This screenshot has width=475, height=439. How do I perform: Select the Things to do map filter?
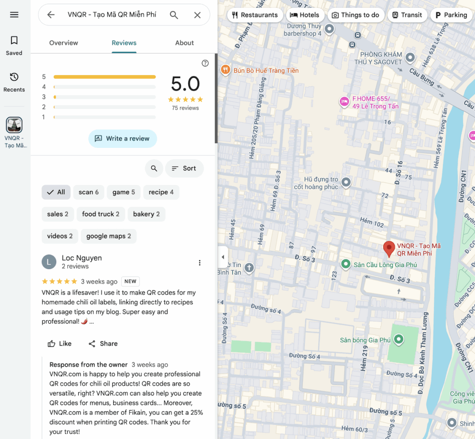click(x=356, y=15)
